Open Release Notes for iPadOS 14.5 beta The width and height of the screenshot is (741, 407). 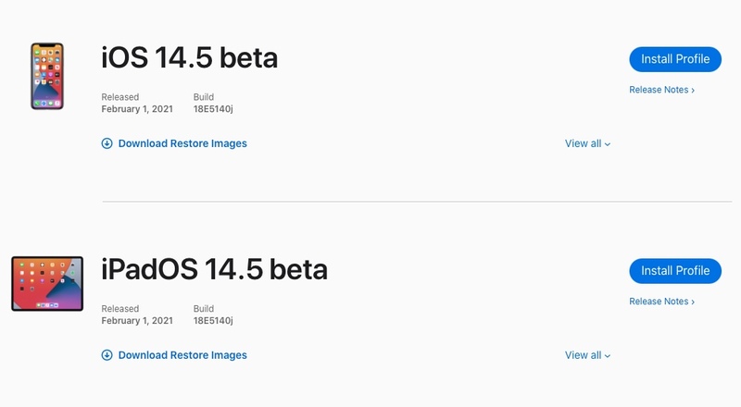pos(661,302)
